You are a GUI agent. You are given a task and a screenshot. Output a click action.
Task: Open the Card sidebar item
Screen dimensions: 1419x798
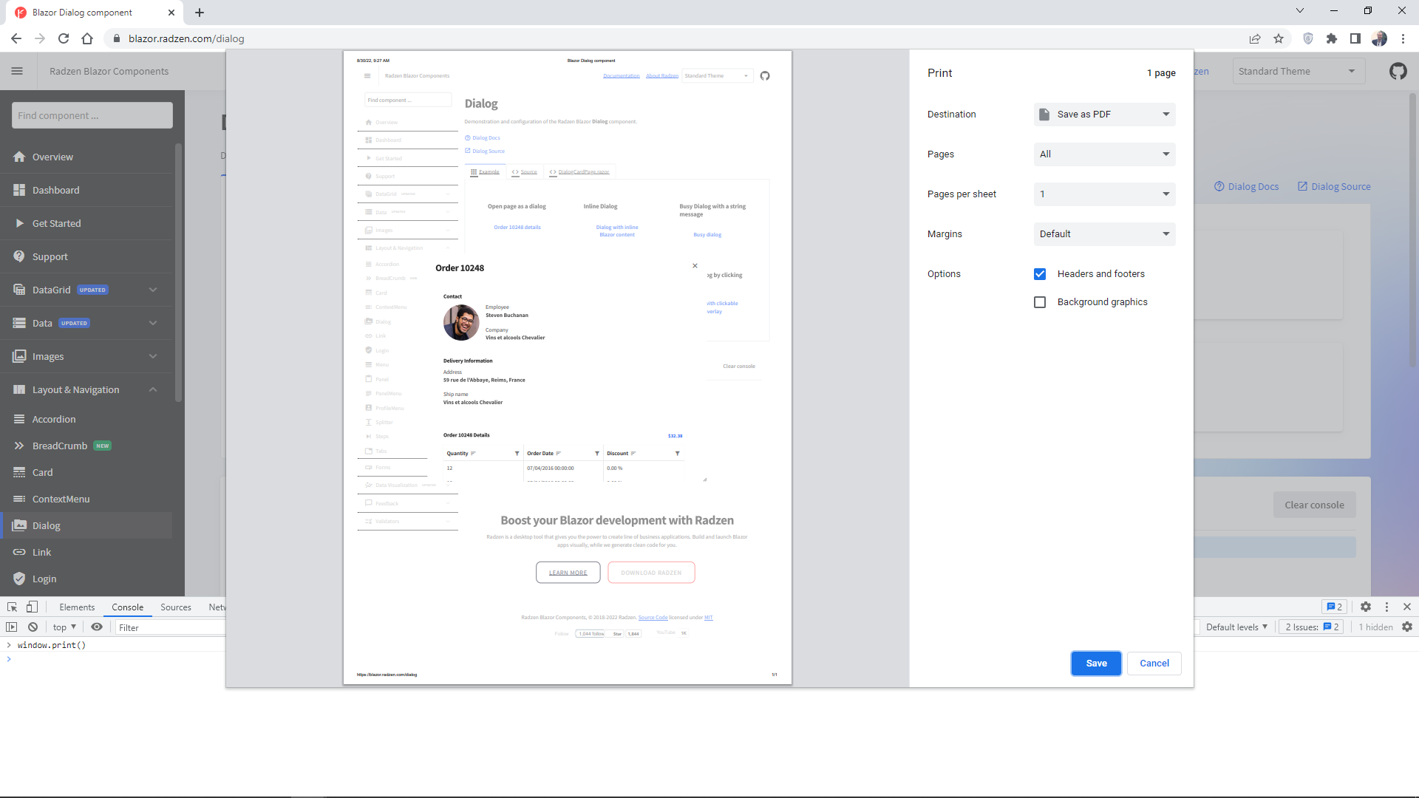(86, 472)
